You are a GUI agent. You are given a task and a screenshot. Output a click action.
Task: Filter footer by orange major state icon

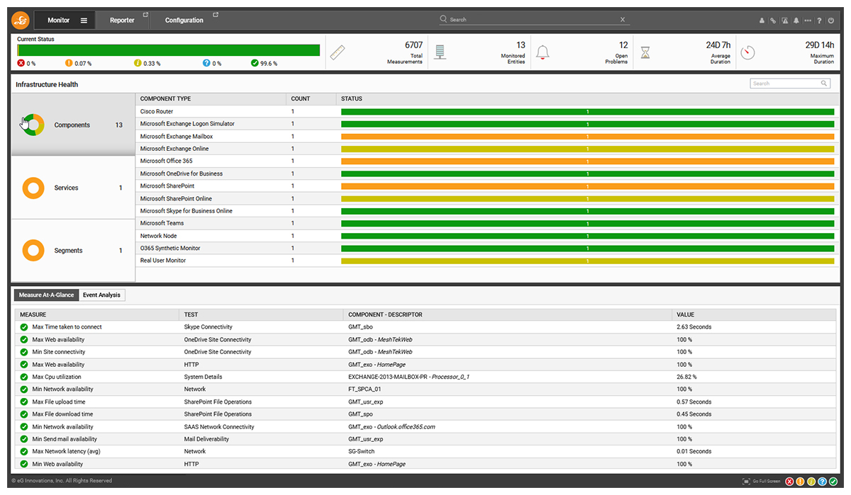pos(800,482)
